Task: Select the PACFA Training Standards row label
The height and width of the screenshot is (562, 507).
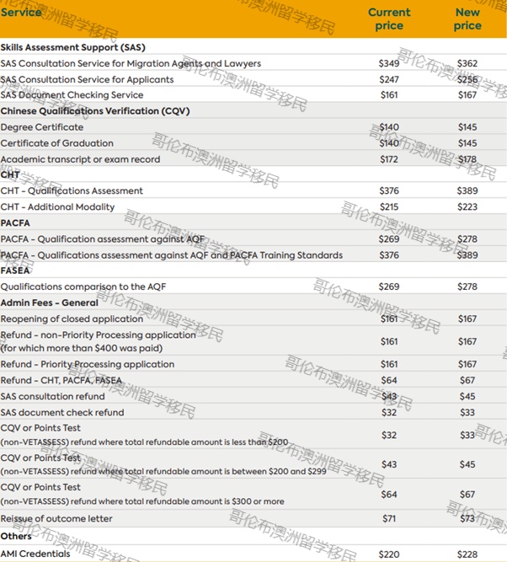Action: click(x=172, y=255)
